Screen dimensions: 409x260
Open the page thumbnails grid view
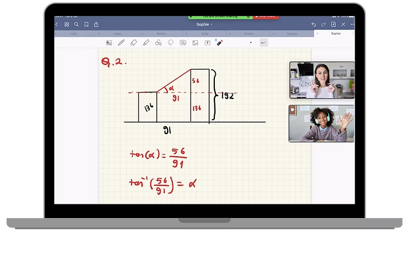pyautogui.click(x=67, y=24)
